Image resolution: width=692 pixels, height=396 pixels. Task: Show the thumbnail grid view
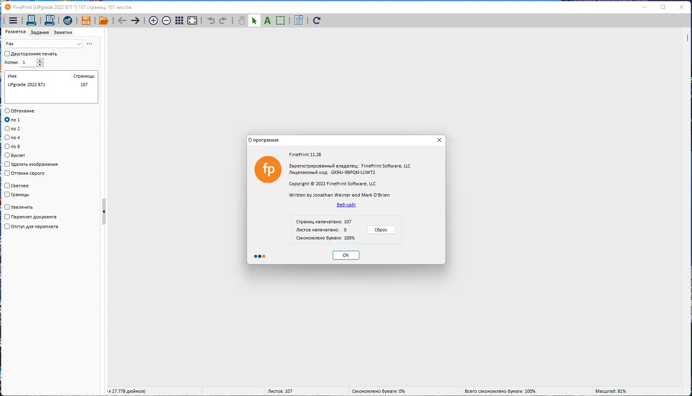[x=179, y=21]
